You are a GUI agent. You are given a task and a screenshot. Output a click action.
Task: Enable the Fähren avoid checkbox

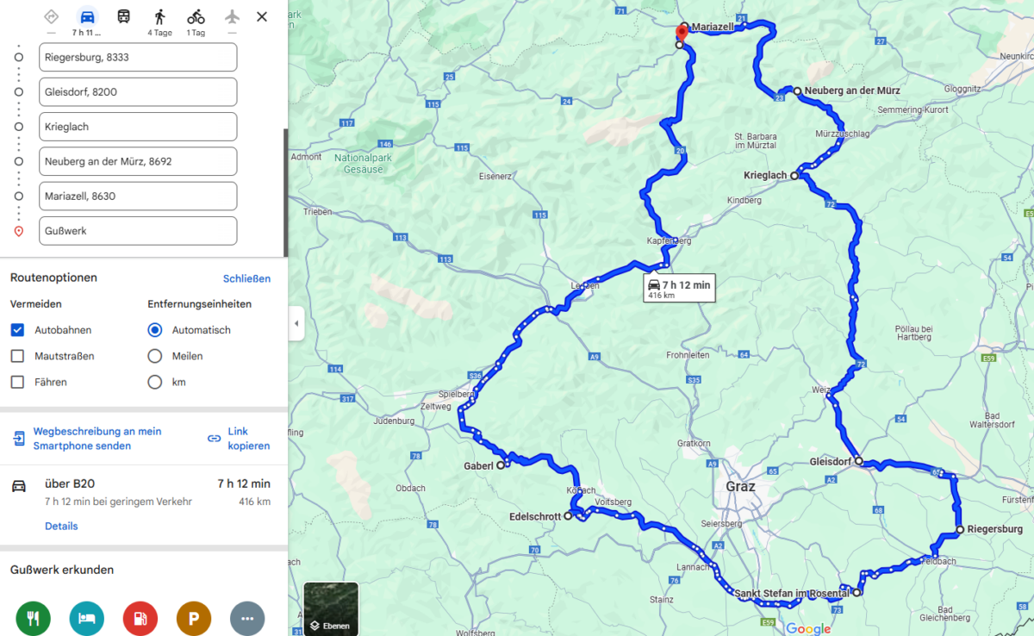(x=17, y=382)
